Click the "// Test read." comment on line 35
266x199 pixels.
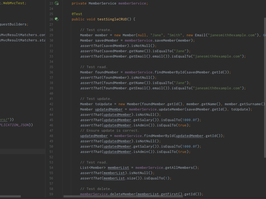click(x=94, y=67)
